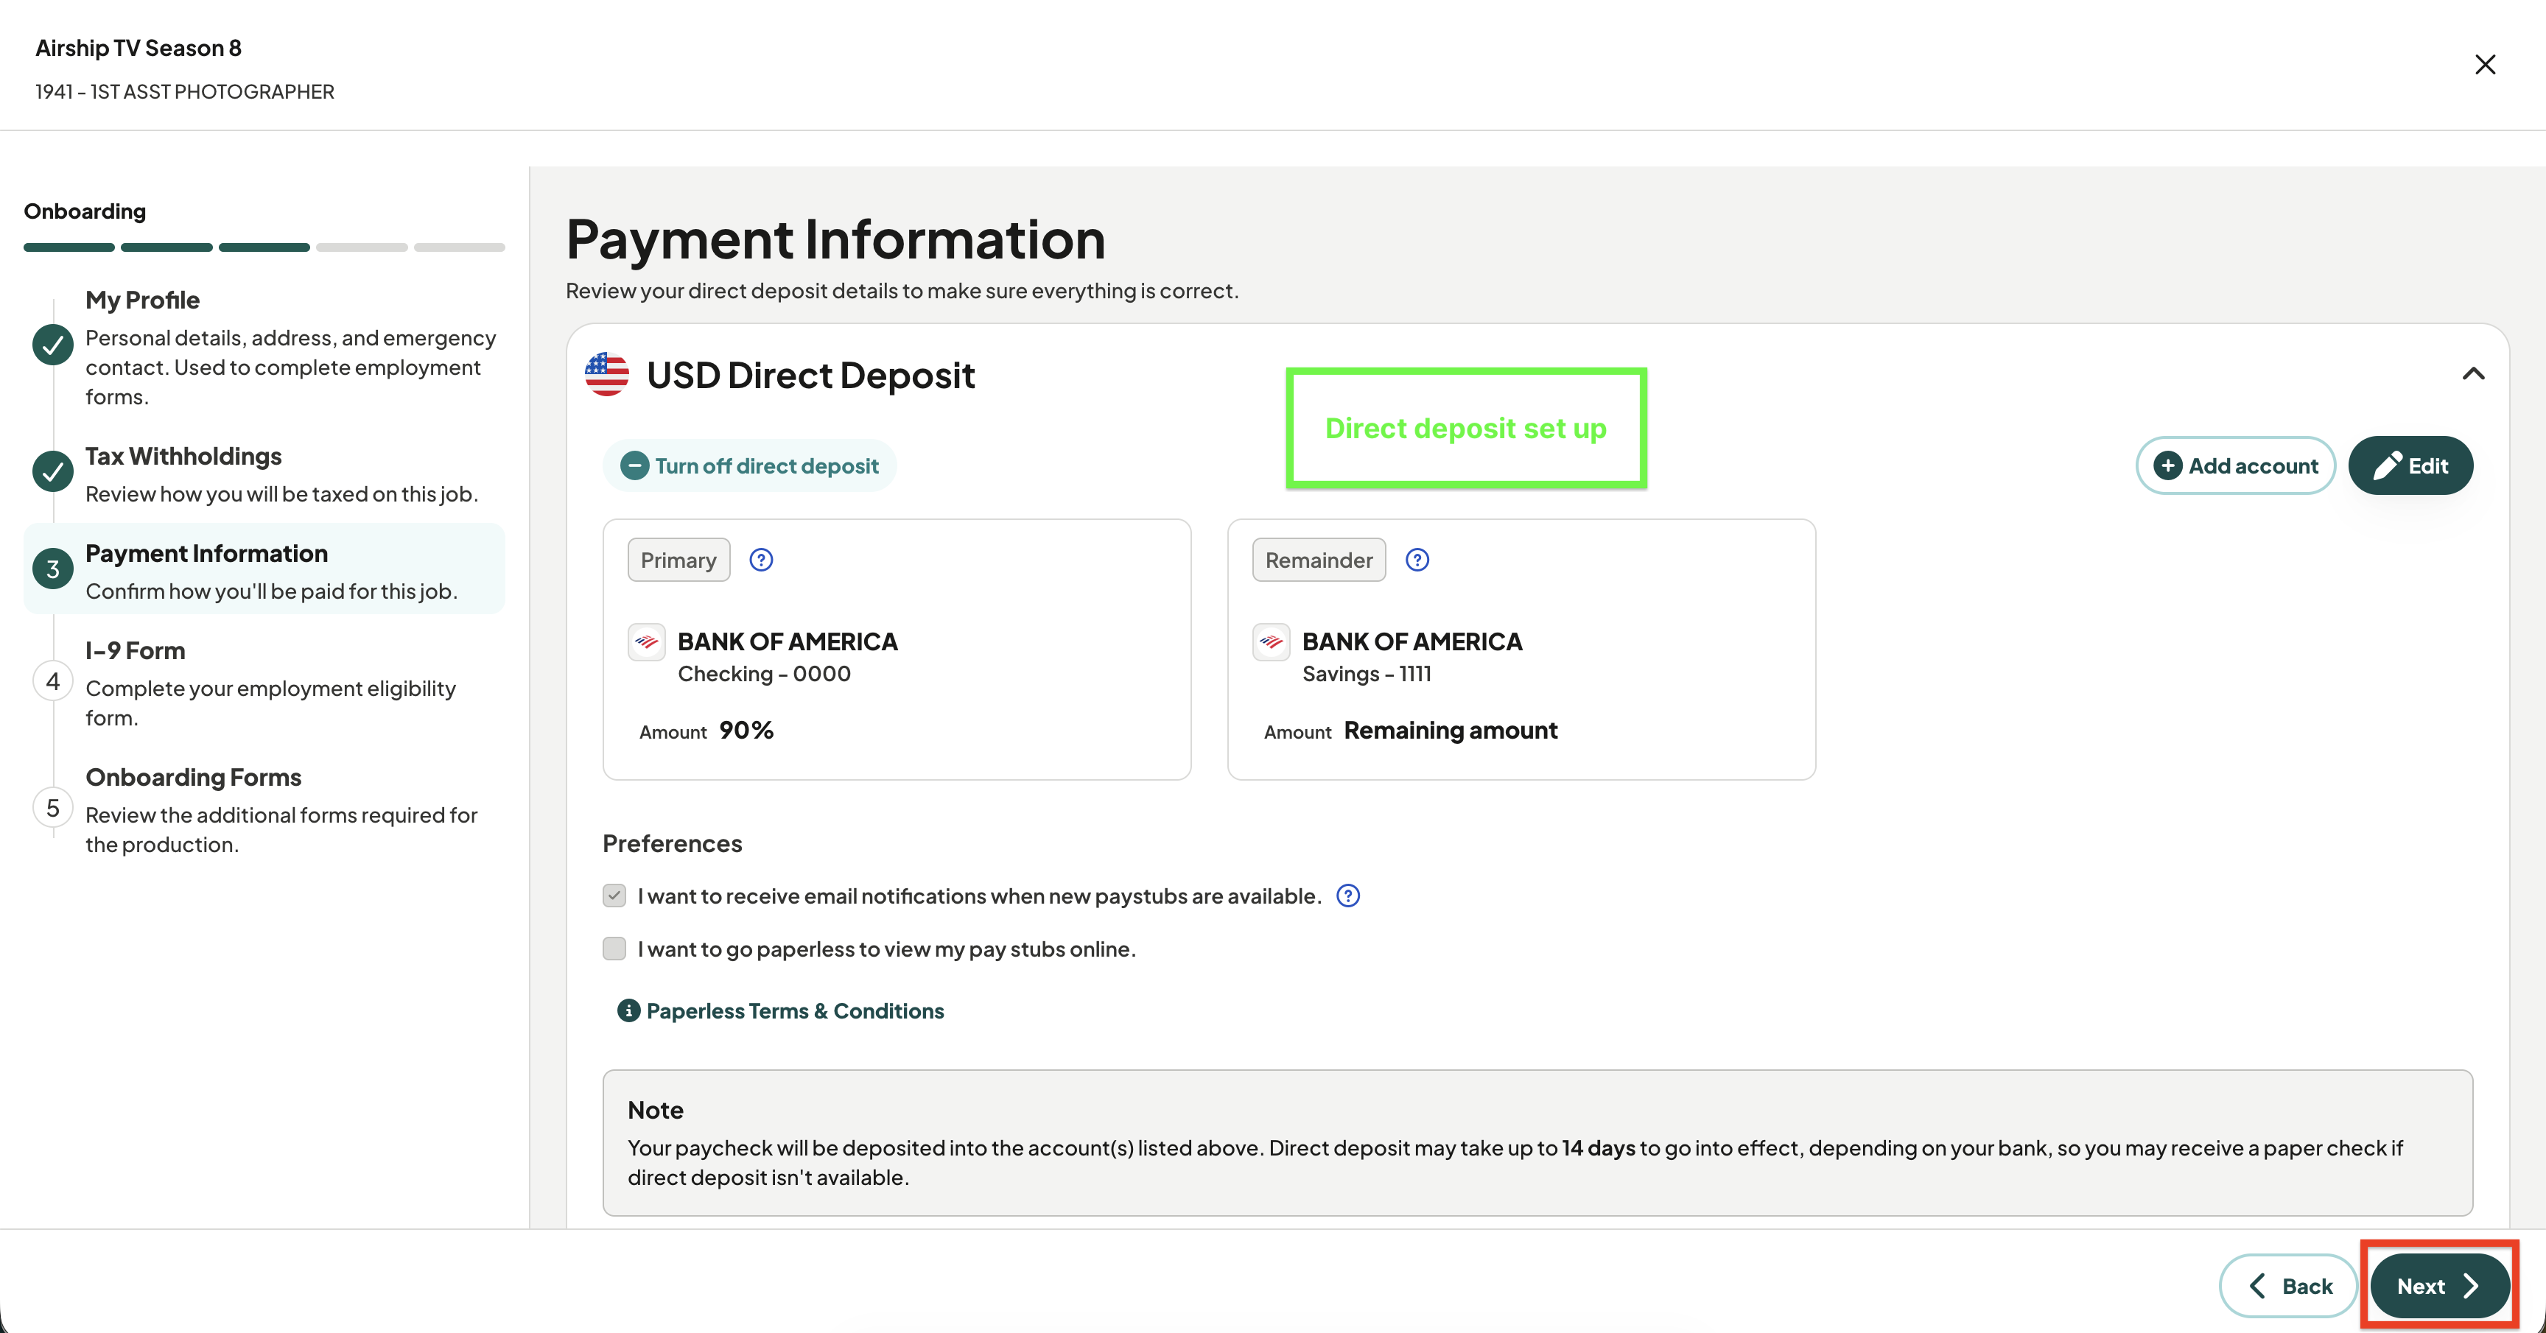2546x1333 pixels.
Task: Click the last onboarding progress bar segment
Action: [x=460, y=247]
